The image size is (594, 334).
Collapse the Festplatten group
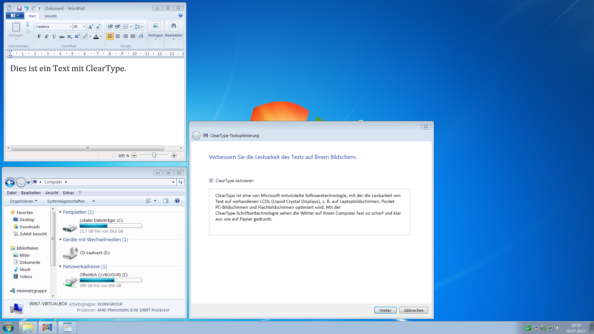coord(60,212)
